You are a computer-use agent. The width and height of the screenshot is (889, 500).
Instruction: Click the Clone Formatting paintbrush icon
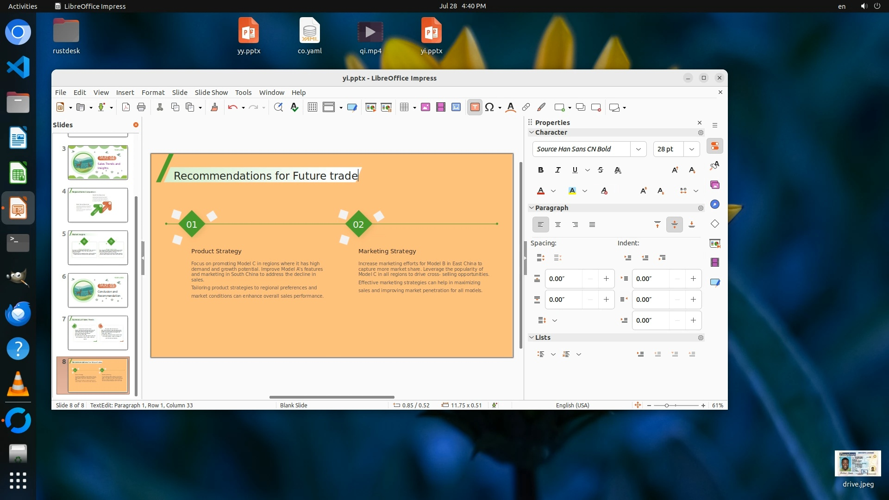tap(214, 107)
